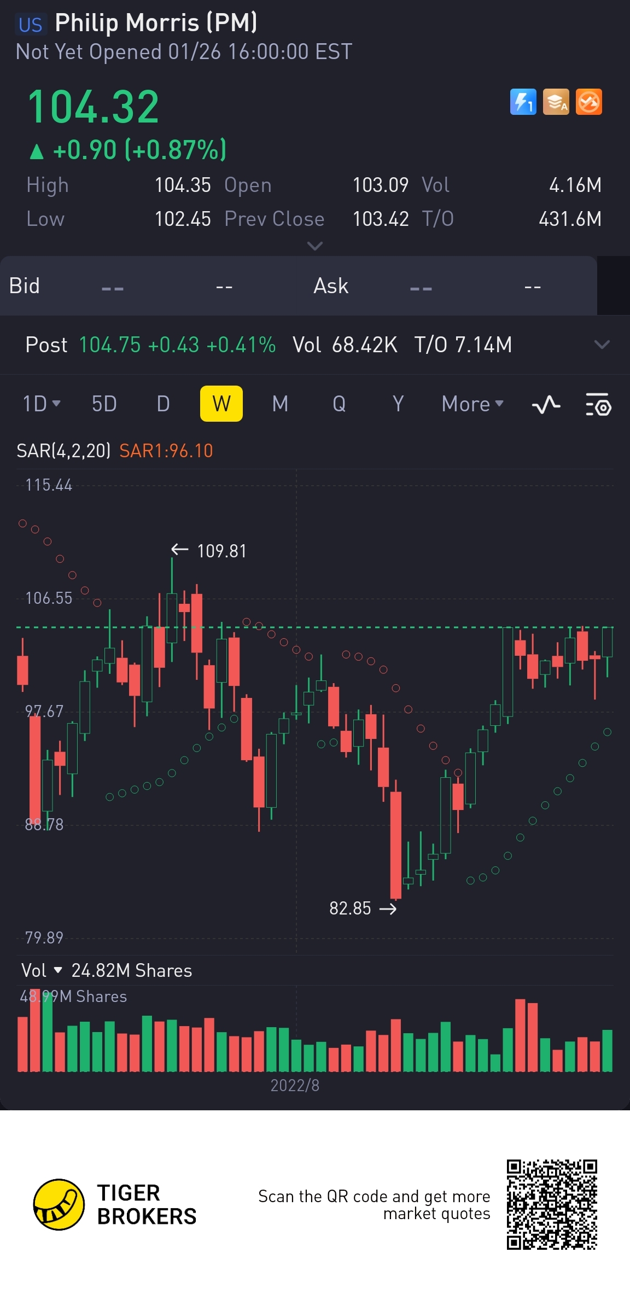Tap the US market badge
This screenshot has height=1299, width=630.
(30, 25)
